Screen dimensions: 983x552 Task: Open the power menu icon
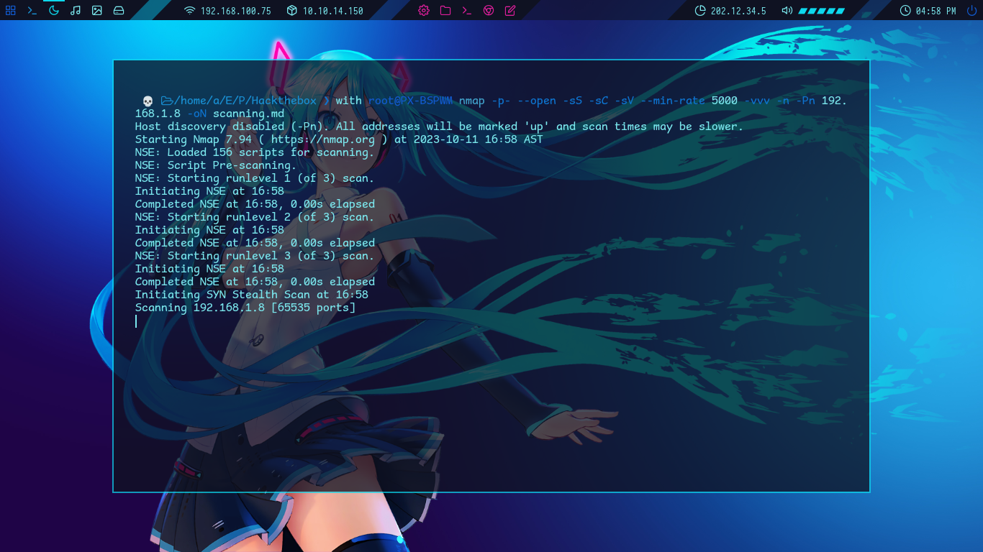[972, 10]
